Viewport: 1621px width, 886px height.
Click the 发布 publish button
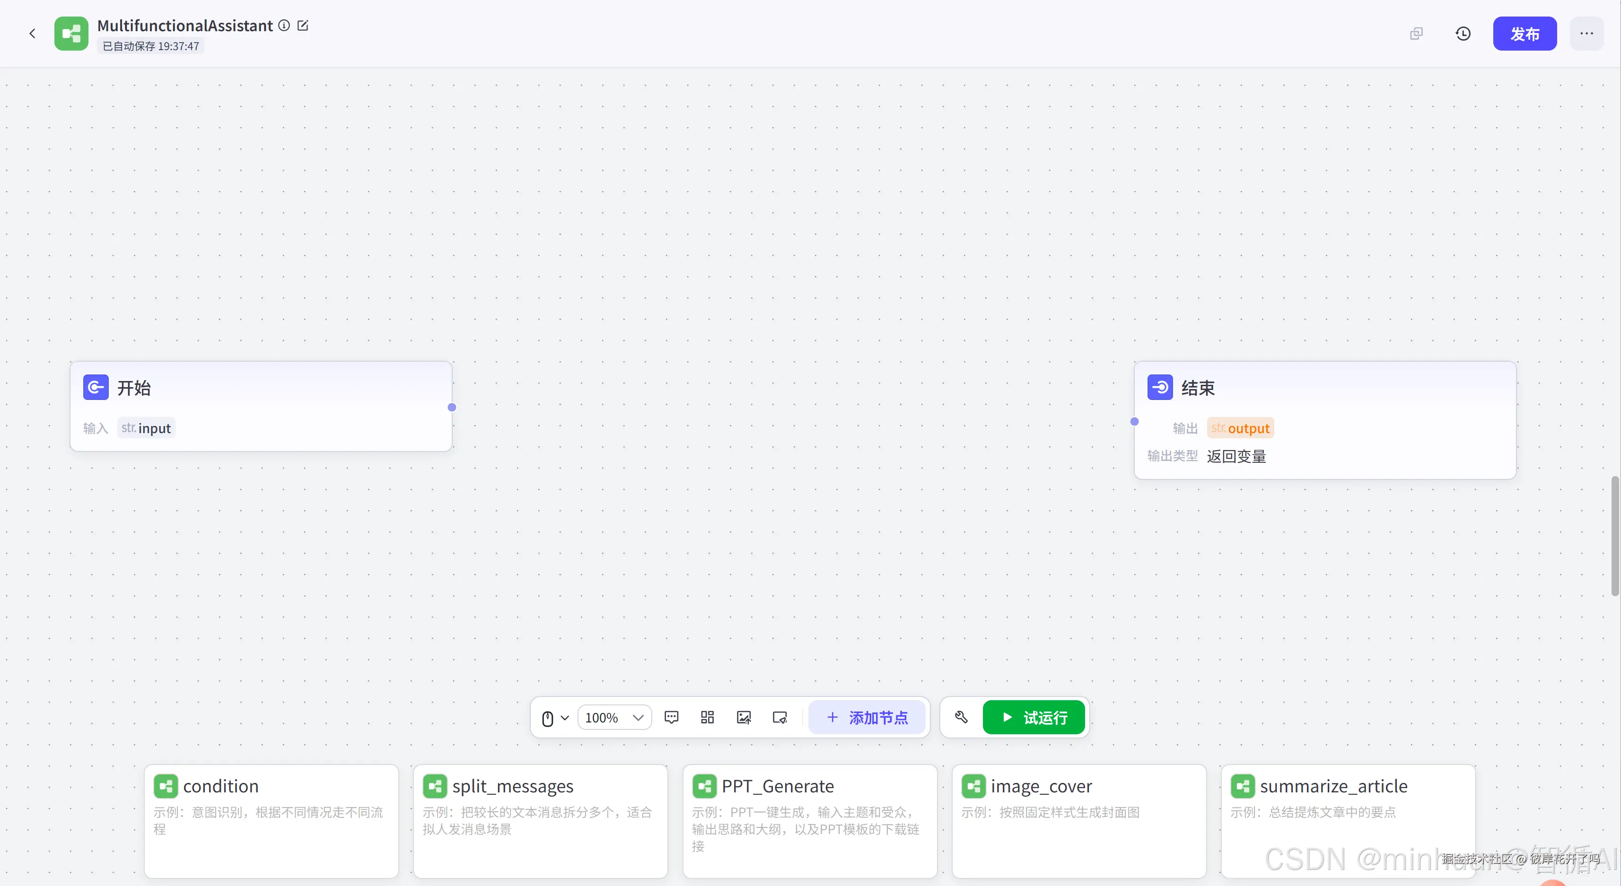point(1525,33)
